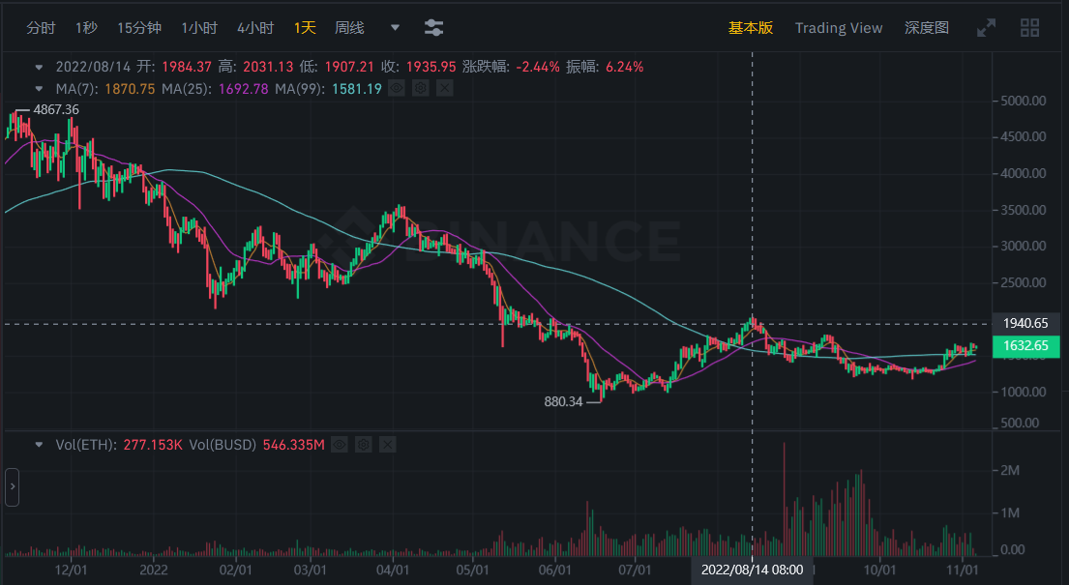Remove the Vol indicator with the X icon
Image resolution: width=1069 pixels, height=585 pixels.
[x=387, y=444]
